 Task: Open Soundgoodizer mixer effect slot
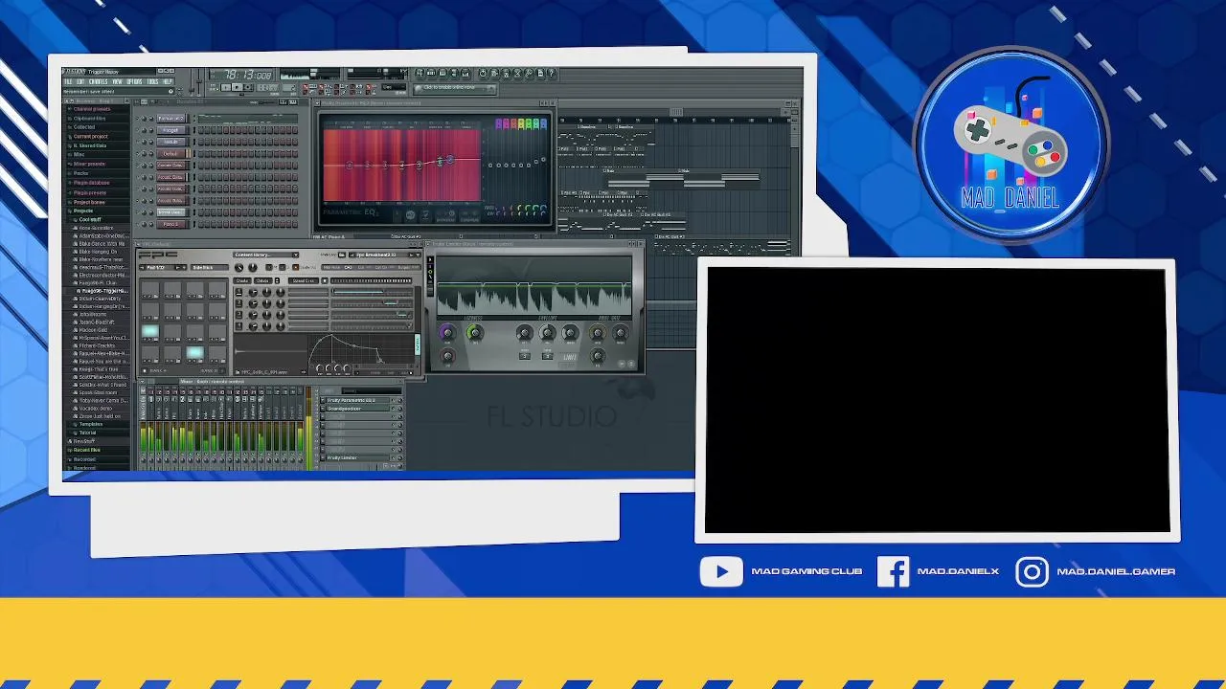pyautogui.click(x=357, y=409)
